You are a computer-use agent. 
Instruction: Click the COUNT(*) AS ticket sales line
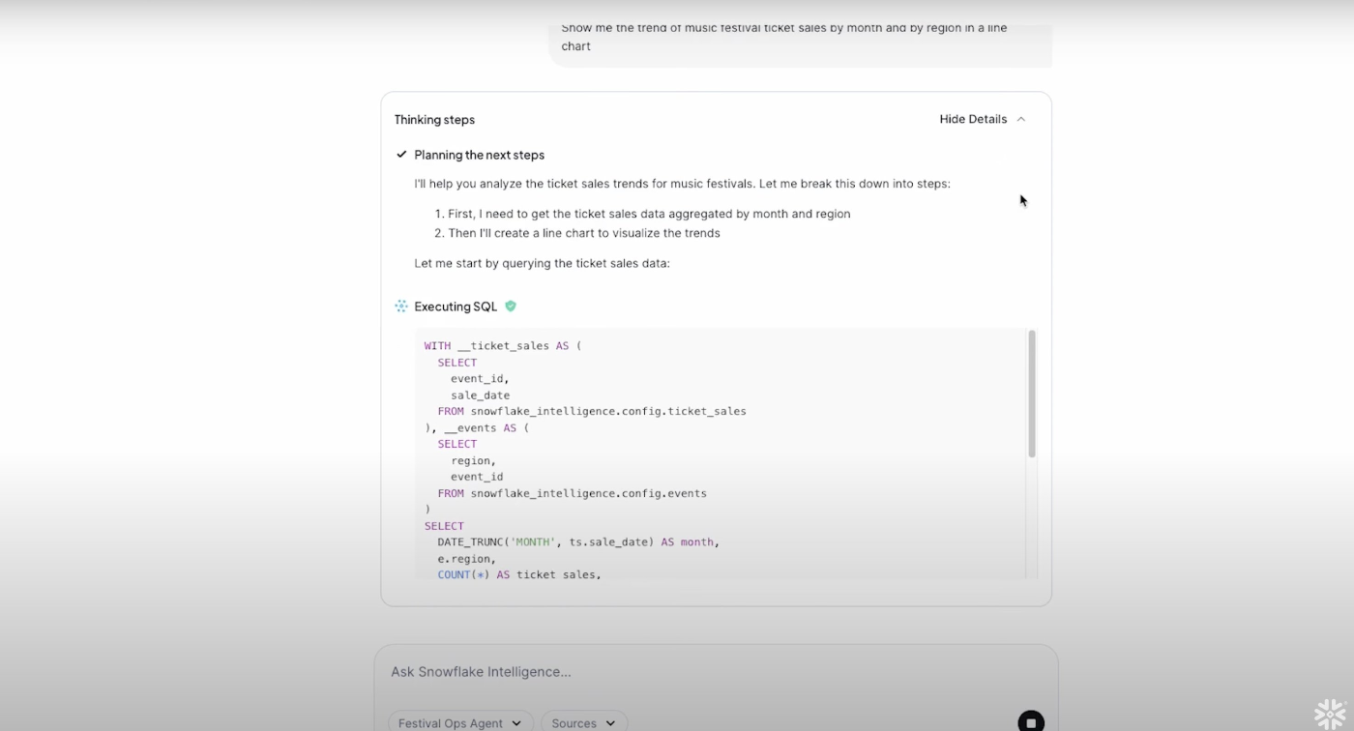click(519, 574)
